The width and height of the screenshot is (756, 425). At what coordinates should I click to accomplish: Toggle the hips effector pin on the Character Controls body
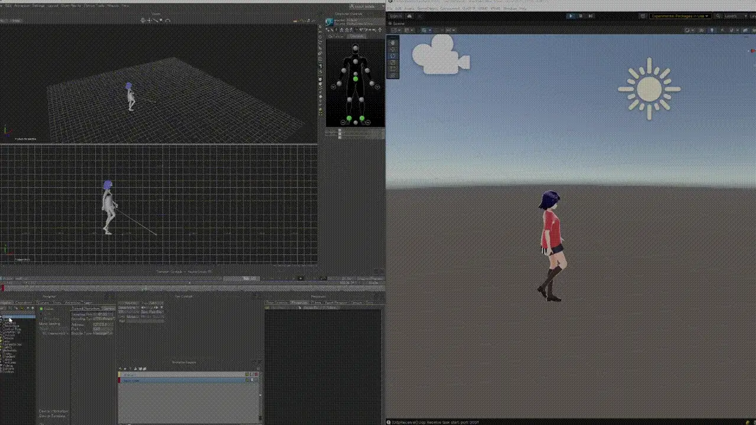355,79
